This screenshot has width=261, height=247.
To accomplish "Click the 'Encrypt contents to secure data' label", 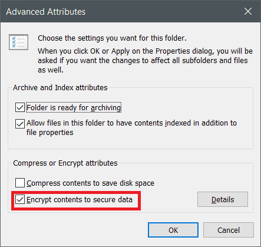I will click(x=80, y=200).
